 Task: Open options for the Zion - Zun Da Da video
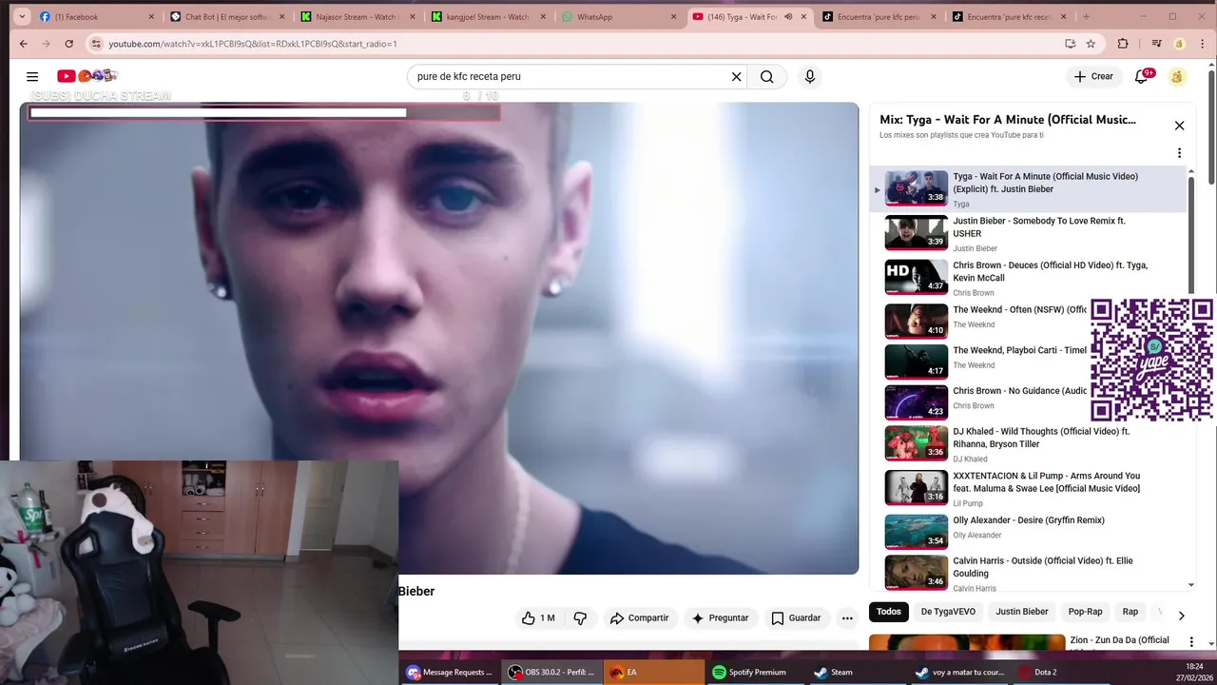(1191, 642)
